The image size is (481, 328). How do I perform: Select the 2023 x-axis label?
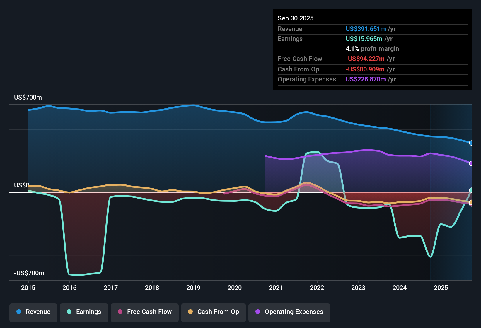tap(358, 288)
